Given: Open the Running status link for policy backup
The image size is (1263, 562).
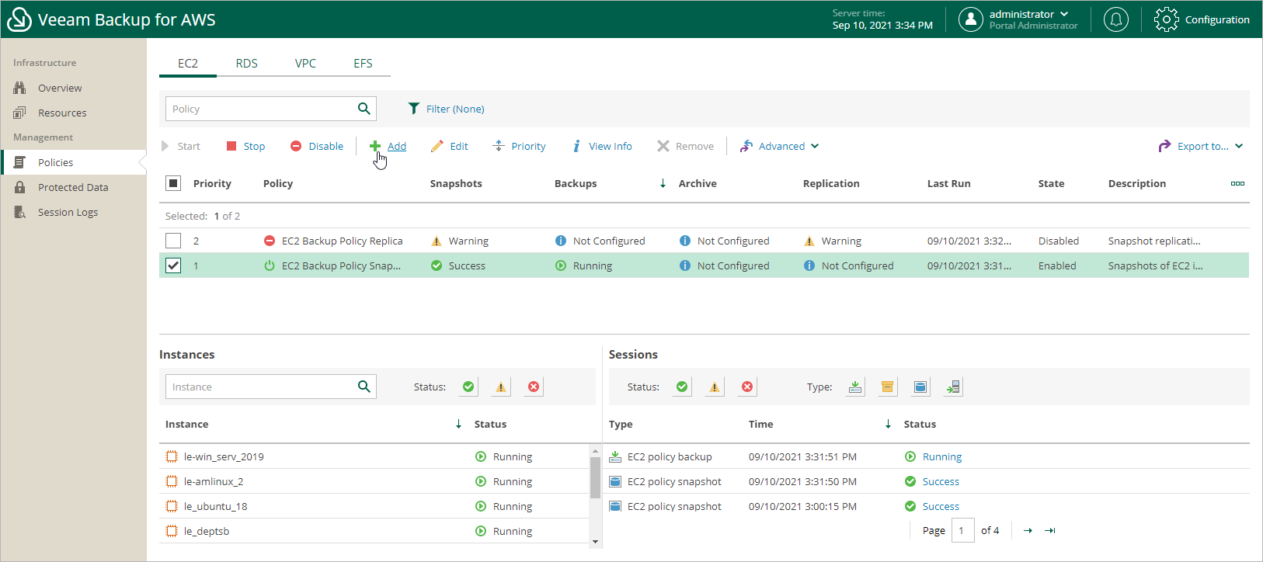Looking at the screenshot, I should 941,456.
